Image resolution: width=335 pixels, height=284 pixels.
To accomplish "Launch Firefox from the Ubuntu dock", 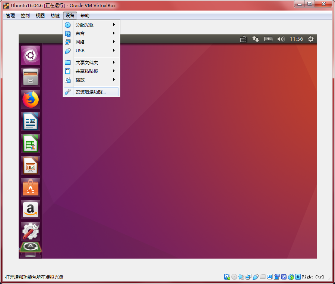I will 31,99.
